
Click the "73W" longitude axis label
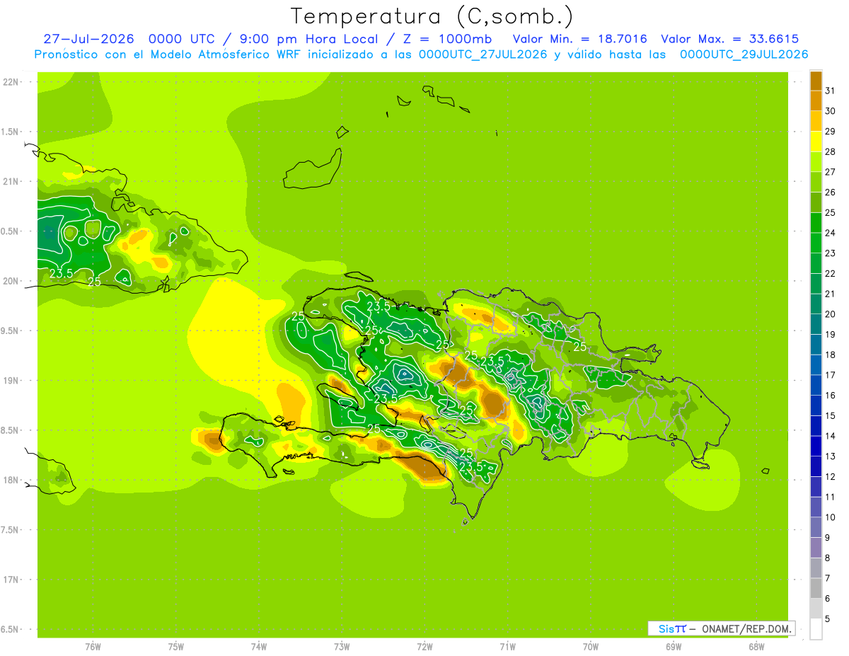[342, 647]
